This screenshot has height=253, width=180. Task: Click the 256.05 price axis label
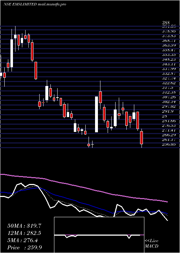(x=168, y=144)
